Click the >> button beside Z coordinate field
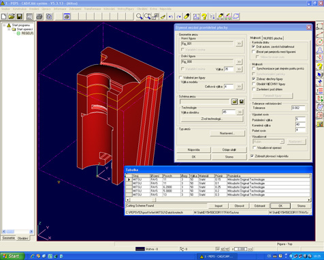The image size is (324, 260). tap(250, 249)
